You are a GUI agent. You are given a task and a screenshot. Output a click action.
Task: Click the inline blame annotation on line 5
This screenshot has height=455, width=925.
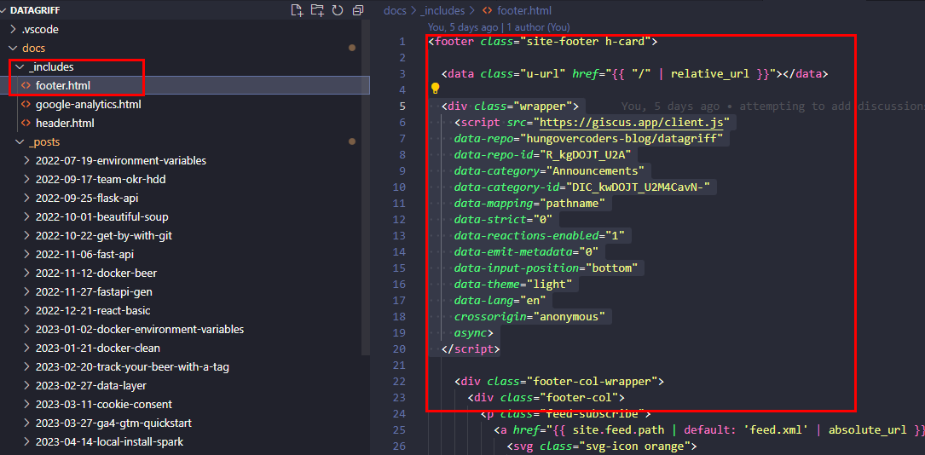(x=772, y=107)
